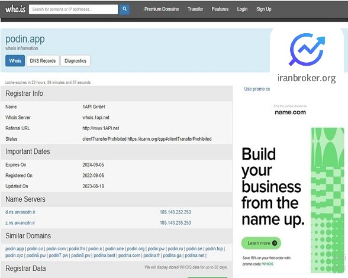Open similar domain podin.one

click(x=114, y=248)
